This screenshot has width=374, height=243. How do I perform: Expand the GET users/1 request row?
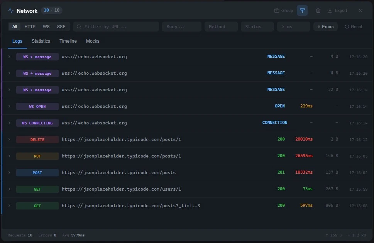pos(9,189)
